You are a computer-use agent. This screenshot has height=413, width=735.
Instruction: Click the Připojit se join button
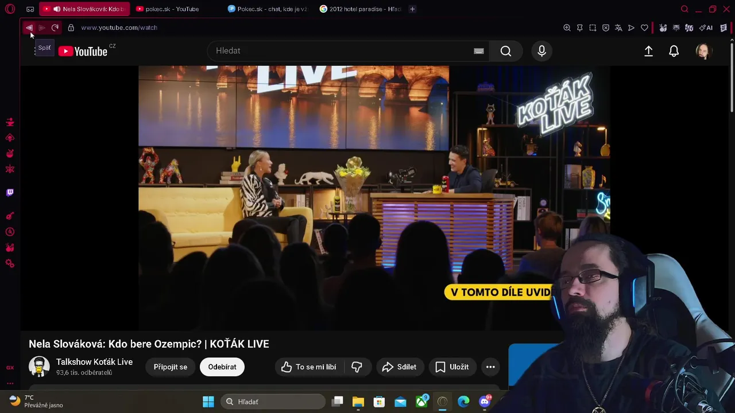(x=171, y=367)
